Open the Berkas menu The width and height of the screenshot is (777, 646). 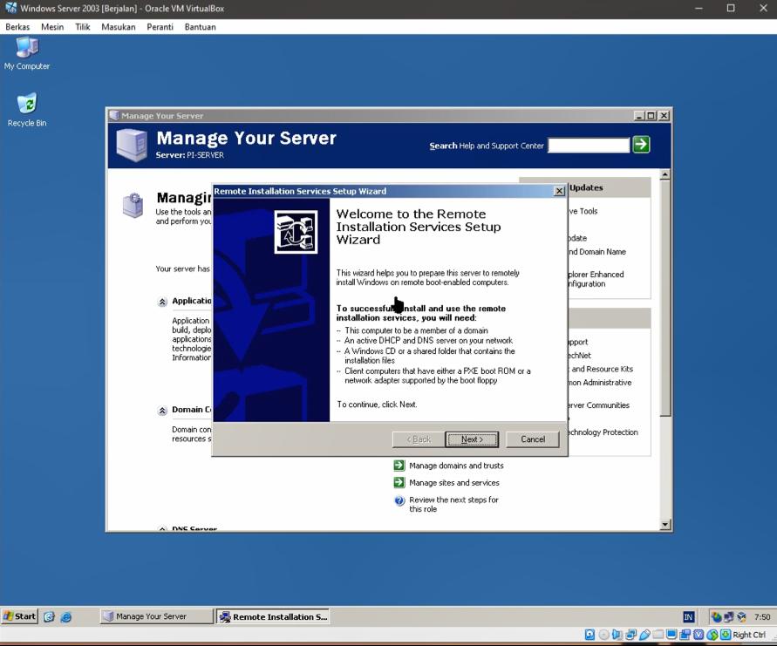(x=17, y=27)
